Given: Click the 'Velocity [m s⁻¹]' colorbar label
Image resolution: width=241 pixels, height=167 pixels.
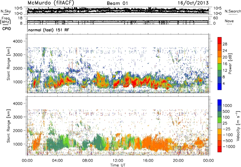Looking at the screenshot, I should click(238, 126).
